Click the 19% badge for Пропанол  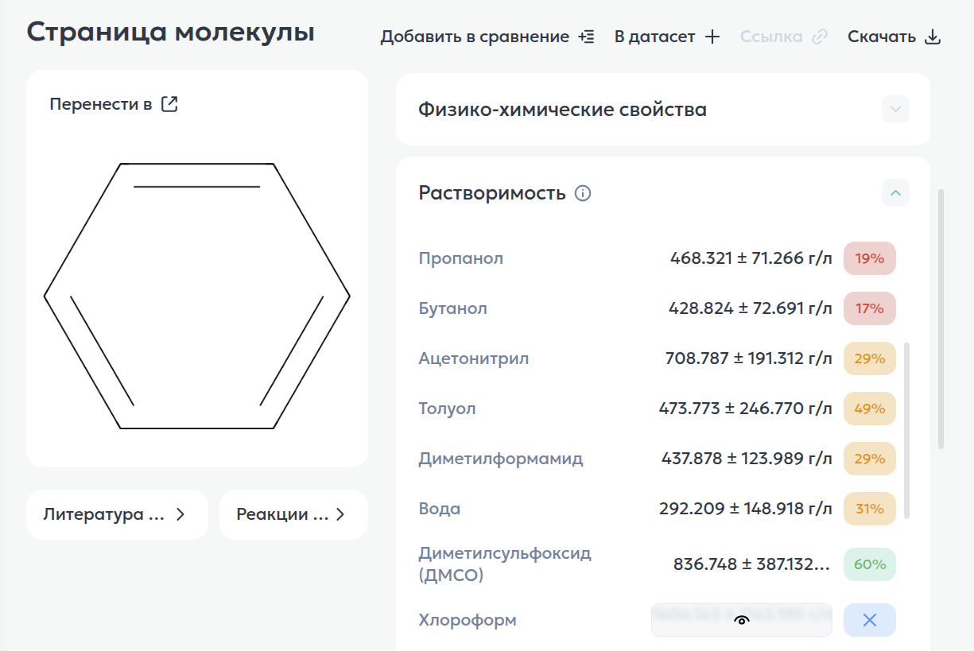point(869,258)
